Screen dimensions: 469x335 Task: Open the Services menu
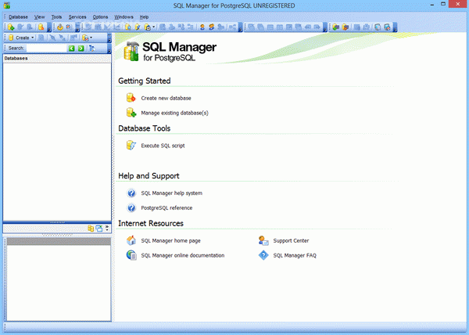[77, 16]
